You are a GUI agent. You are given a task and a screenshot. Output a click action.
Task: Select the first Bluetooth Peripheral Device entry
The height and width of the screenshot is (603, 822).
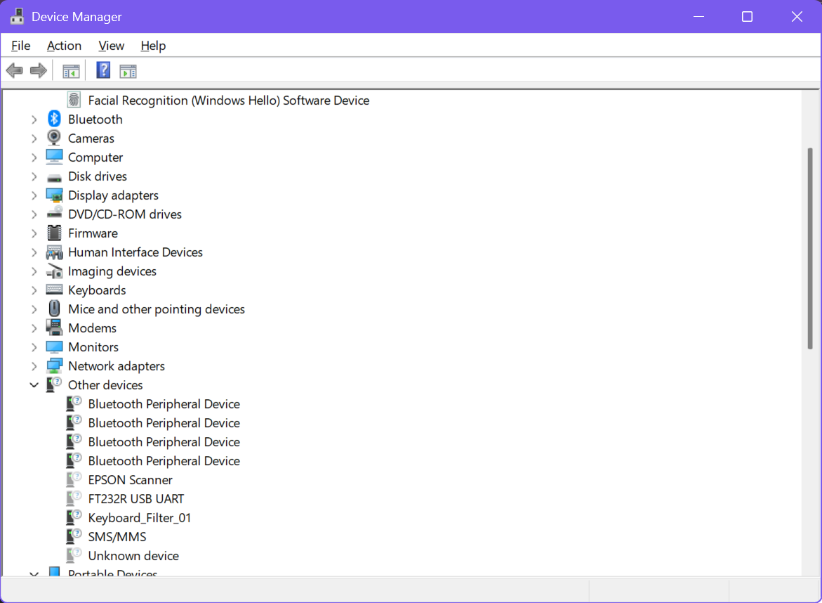[164, 404]
